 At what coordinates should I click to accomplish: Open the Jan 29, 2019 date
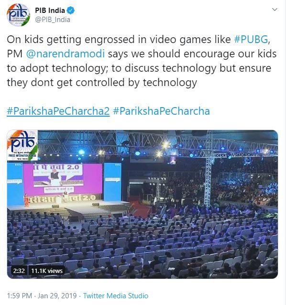(x=57, y=295)
